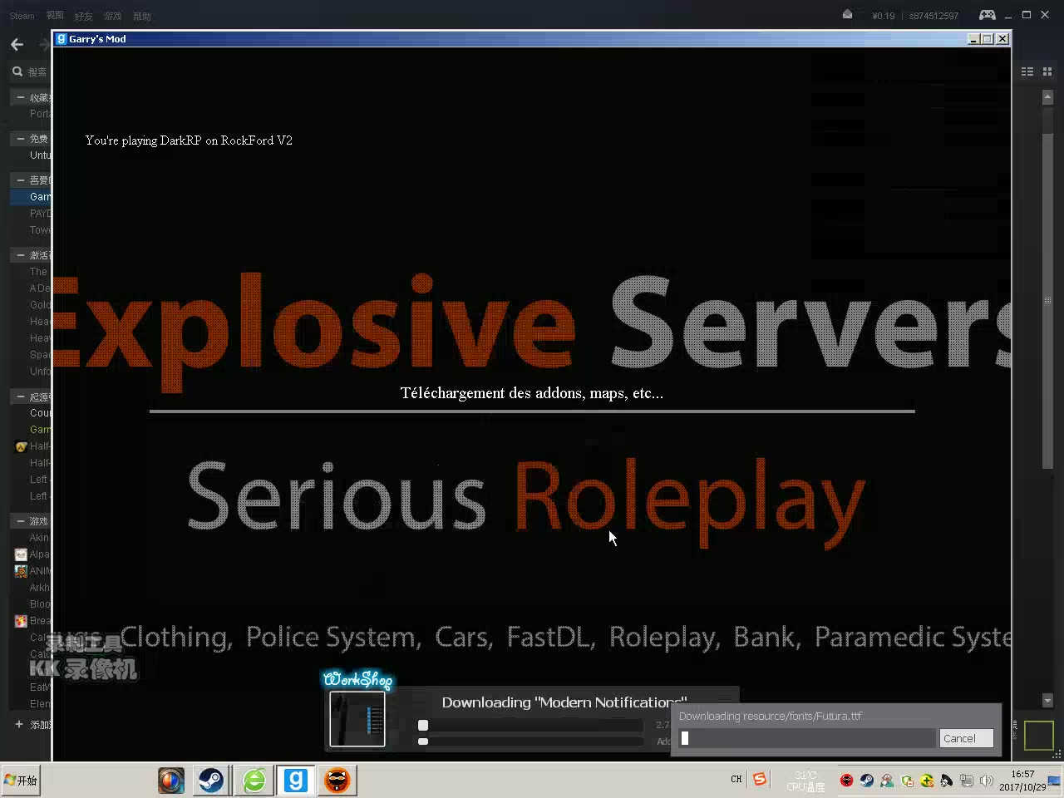Screen dimensions: 1064x798
Task: Click the show desktop icon
Action: pyautogui.click(x=1054, y=781)
